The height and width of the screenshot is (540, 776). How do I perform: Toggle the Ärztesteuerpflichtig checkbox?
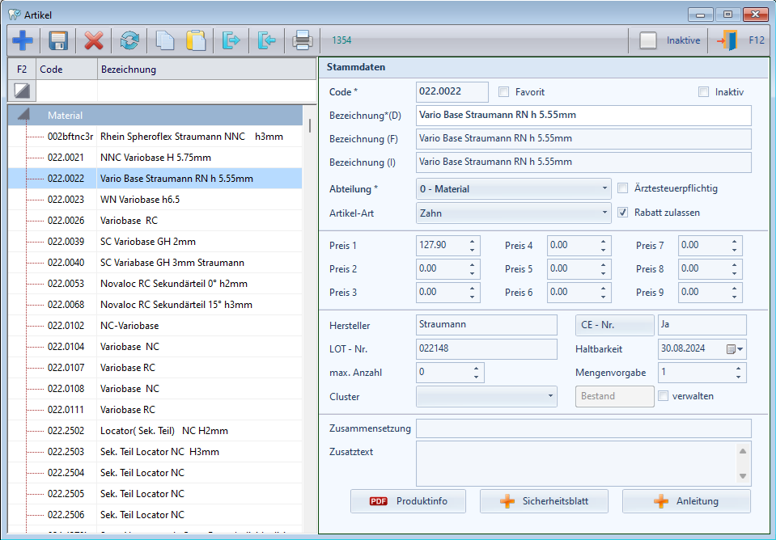(623, 188)
